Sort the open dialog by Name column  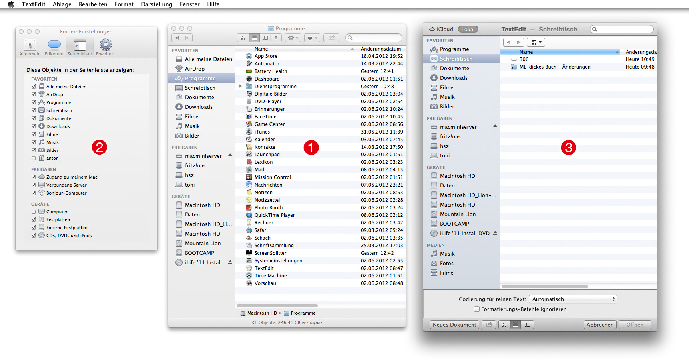tap(560, 52)
